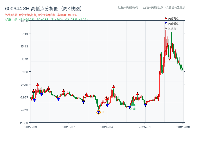The height and width of the screenshot is (153, 204).
Task: Click the blue 关键低点 triangle icon in the legend box
Action: coord(165,22)
